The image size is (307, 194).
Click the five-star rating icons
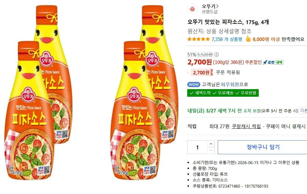pyautogui.click(x=199, y=39)
